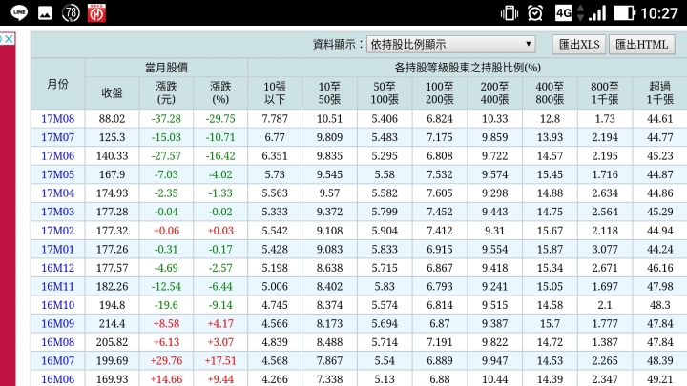Open the 16M09 month link
687x386 pixels.
tap(58, 323)
